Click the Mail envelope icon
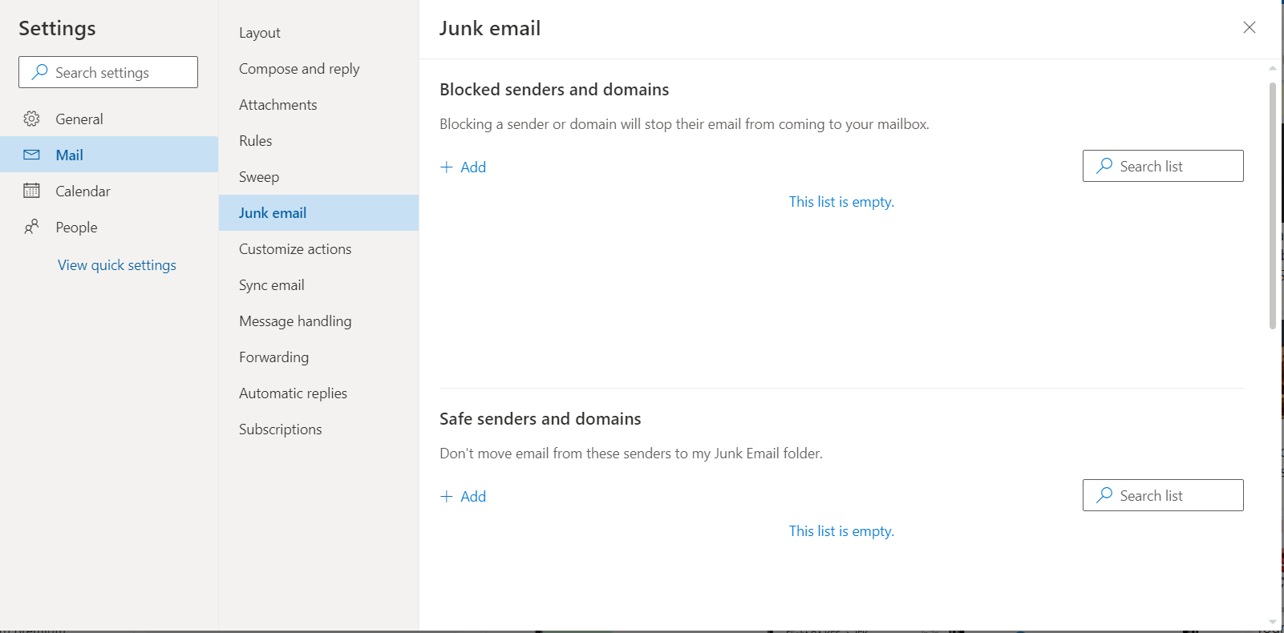Image resolution: width=1284 pixels, height=633 pixels. pos(31,155)
